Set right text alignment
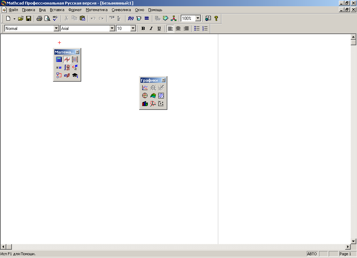The height and width of the screenshot is (258, 357). (186, 29)
